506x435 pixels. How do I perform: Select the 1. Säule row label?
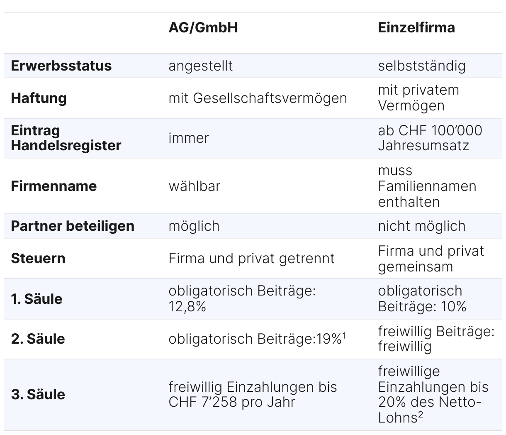click(x=36, y=299)
